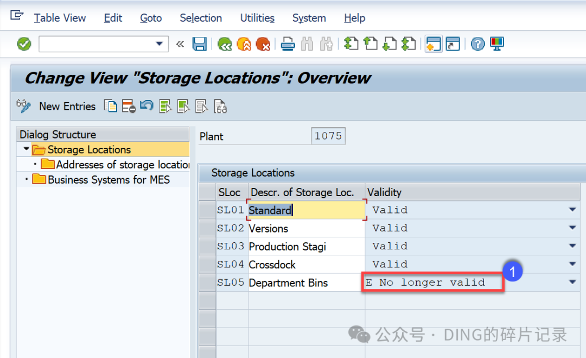Click the Find binoculars icon
Viewport: 586px width, 358px height.
[307, 44]
